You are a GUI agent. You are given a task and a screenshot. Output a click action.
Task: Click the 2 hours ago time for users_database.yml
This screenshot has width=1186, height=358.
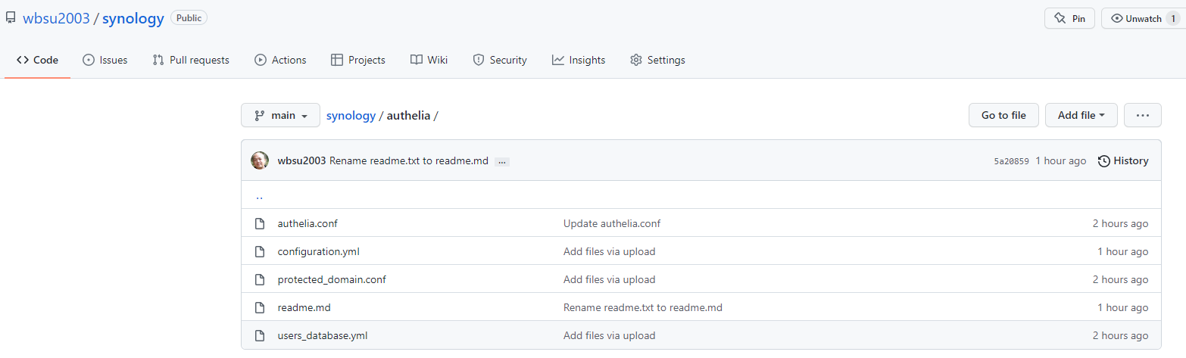point(1120,335)
